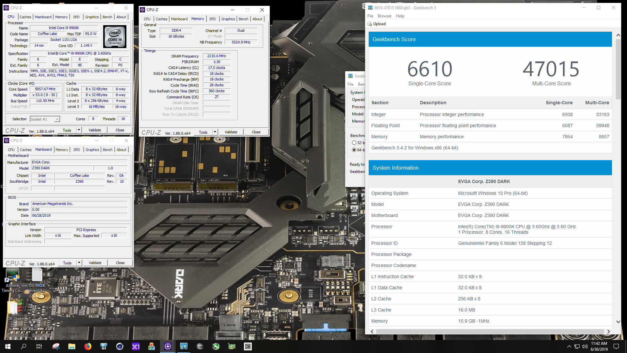The image size is (627, 353).
Task: Open the HFC blocks taskbar app
Action: coord(152,346)
